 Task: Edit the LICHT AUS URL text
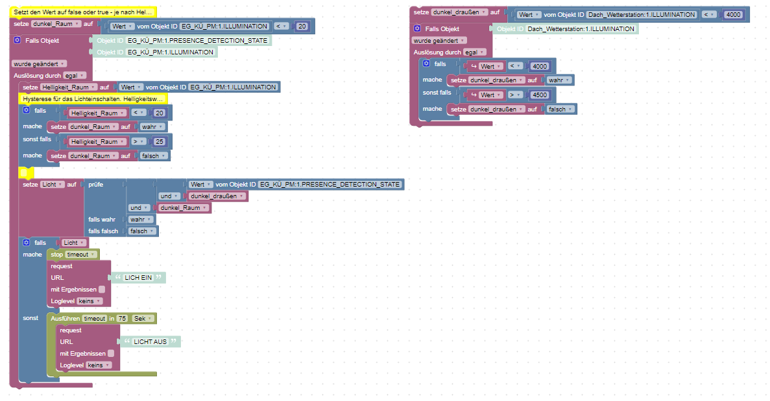(150, 341)
